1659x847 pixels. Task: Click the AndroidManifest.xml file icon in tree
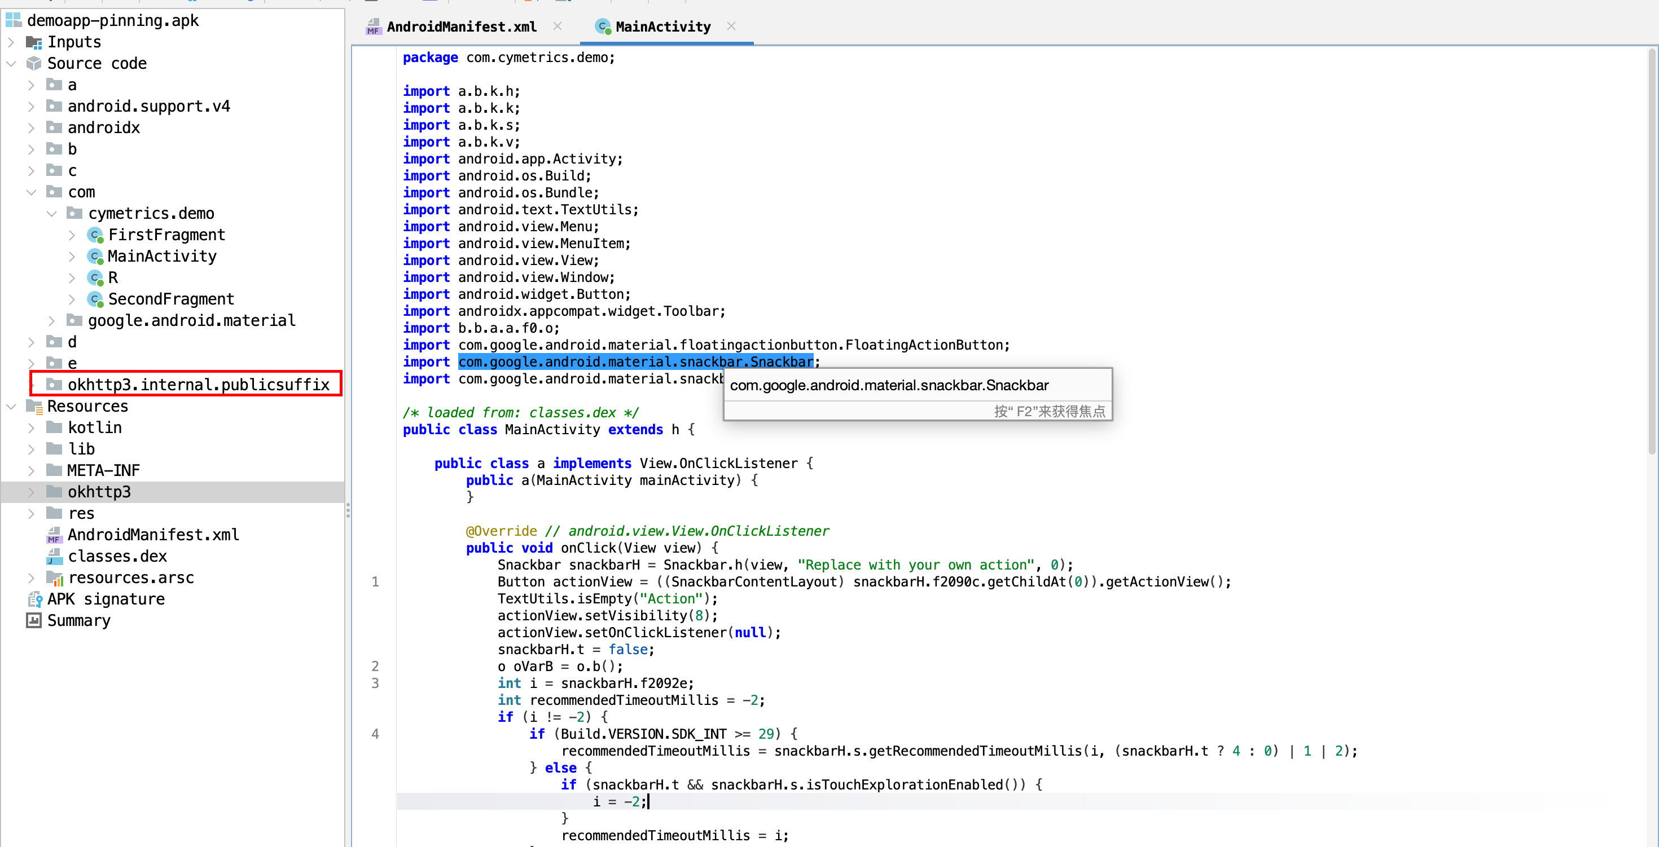tap(54, 535)
